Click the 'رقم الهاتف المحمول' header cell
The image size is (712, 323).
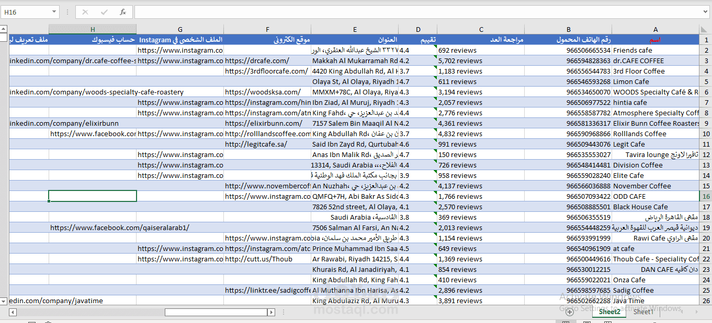pyautogui.click(x=569, y=40)
